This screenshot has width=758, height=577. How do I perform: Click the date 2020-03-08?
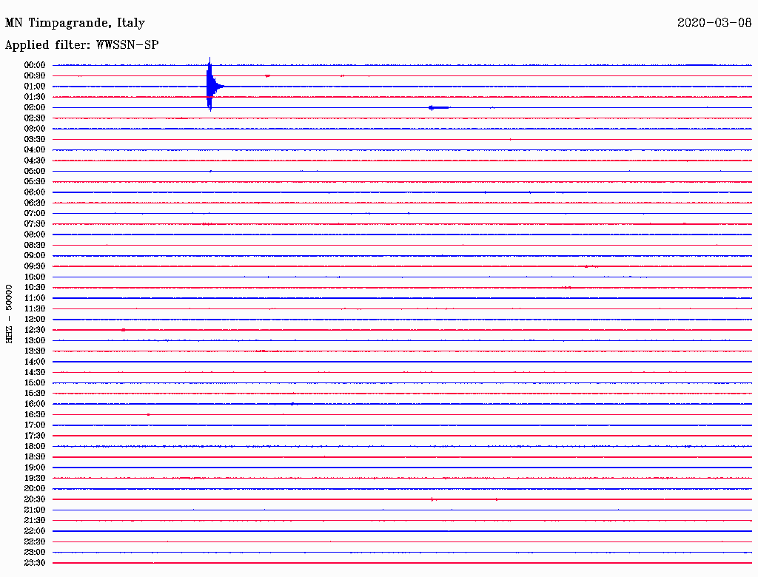pos(714,22)
